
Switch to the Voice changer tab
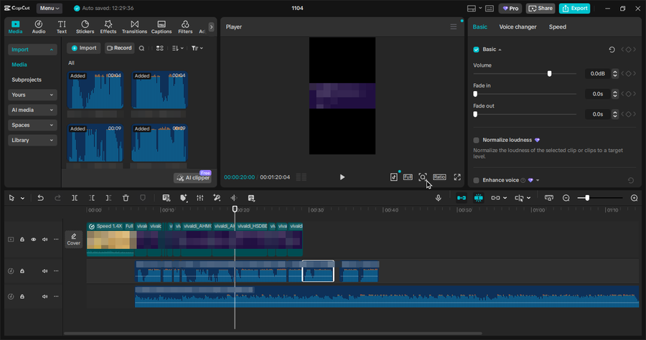tap(518, 27)
